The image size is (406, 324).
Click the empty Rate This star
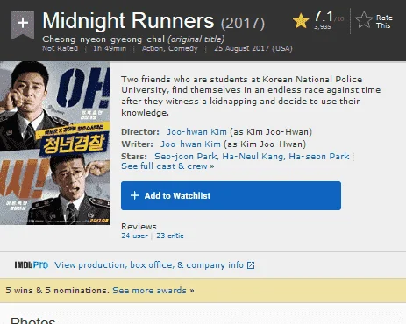(x=364, y=20)
